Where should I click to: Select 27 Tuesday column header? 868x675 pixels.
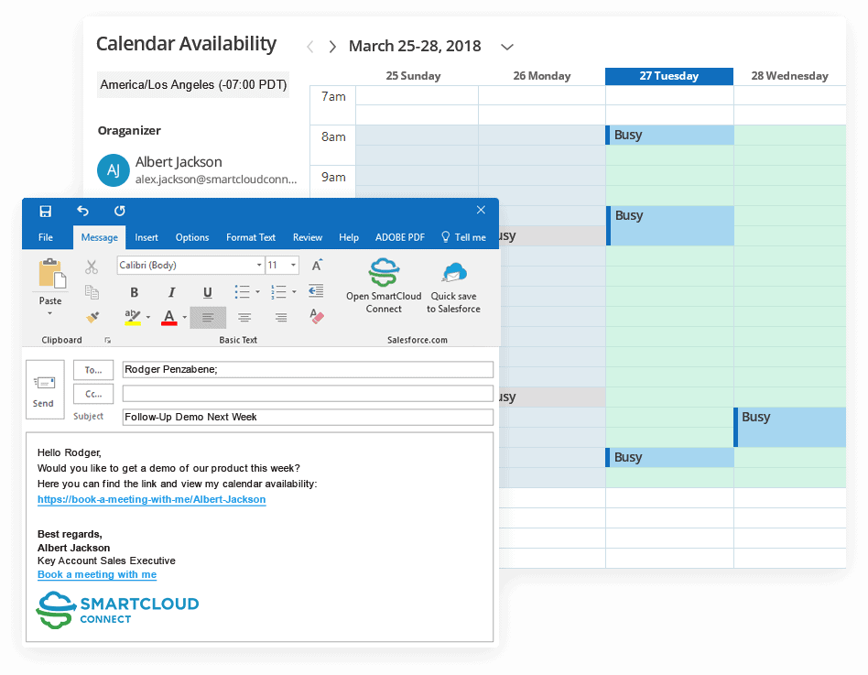tap(669, 76)
